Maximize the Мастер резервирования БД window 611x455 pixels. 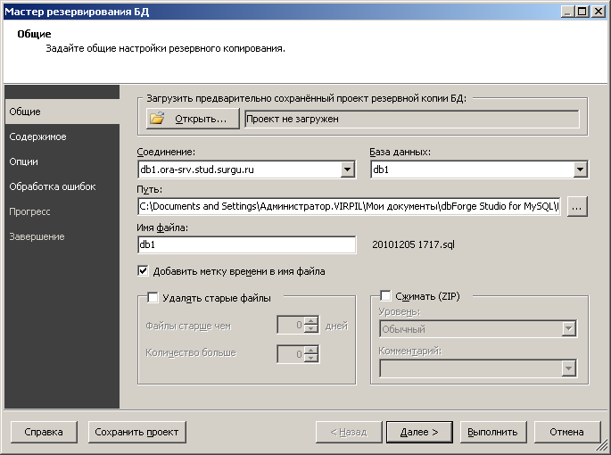pos(582,12)
